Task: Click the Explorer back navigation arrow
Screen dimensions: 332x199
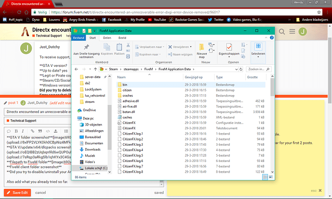Action: (77, 69)
